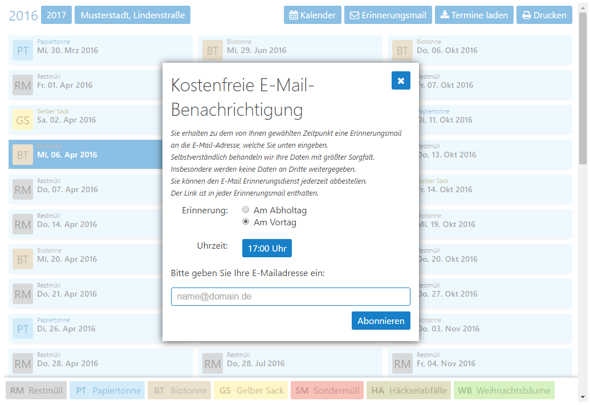Screen dimensions: 590x405
Task: Toggle the Restmüll filter in legend
Action: click(36, 391)
